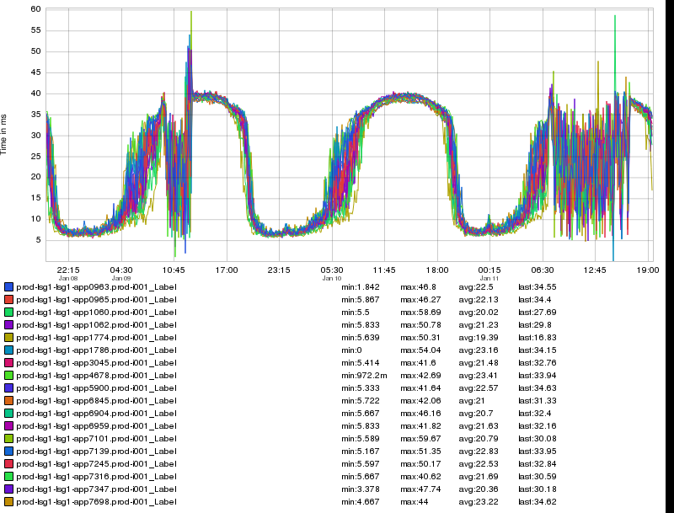Select the app1060 green legend swatch
Viewport: 674px width, 513px height.
(8, 312)
